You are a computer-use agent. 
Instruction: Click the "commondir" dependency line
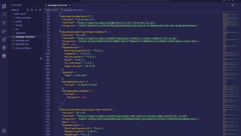point(78,54)
